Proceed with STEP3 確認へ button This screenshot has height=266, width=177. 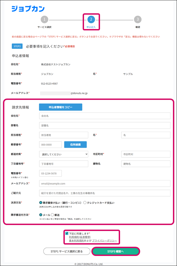tap(115, 251)
